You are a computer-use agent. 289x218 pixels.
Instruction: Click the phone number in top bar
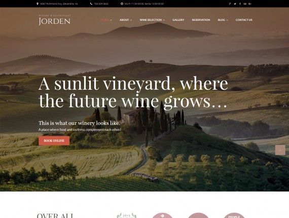(x=101, y=4)
